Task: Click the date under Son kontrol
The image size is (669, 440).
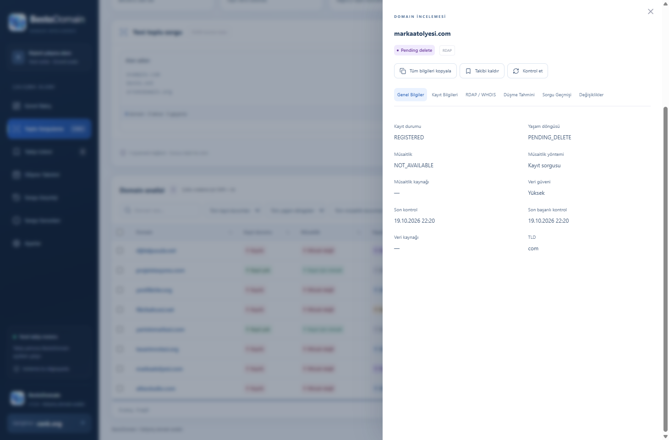Action: (x=414, y=221)
